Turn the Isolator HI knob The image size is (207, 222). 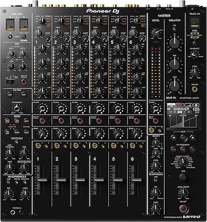coord(175,43)
